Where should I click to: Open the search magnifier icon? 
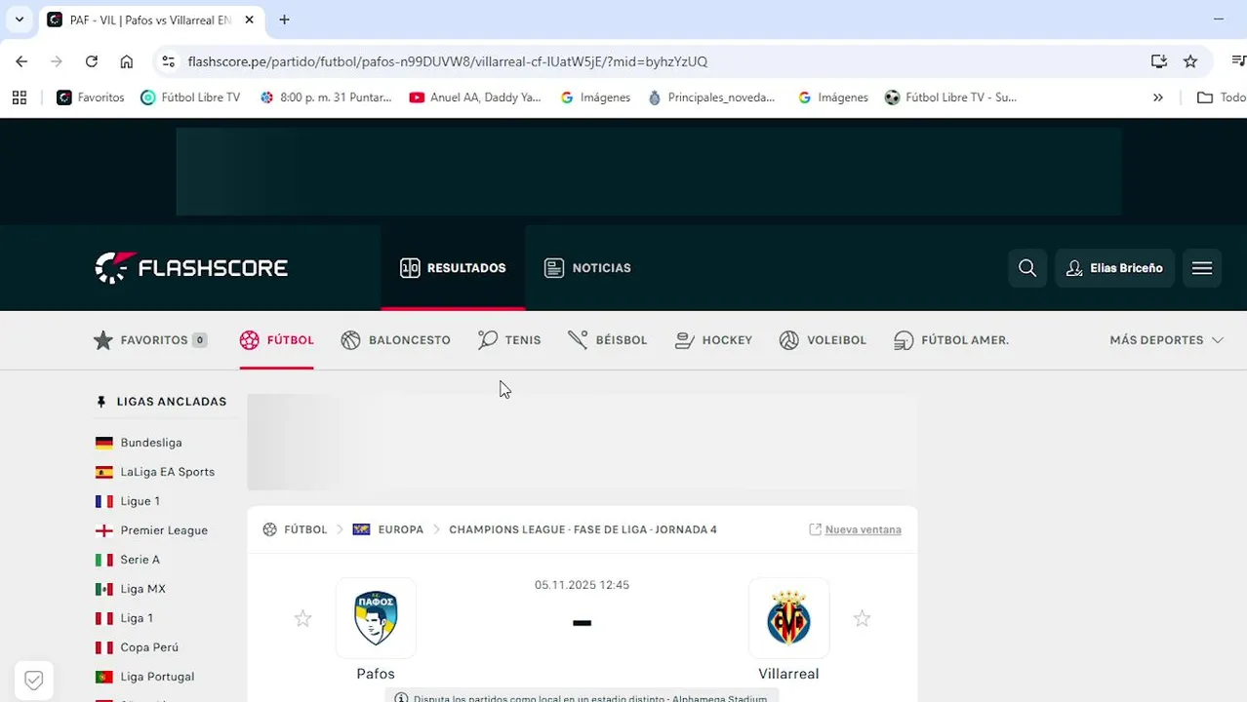(x=1027, y=268)
